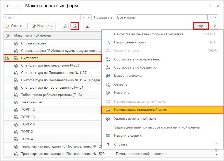224x161 pixels.
Task: Choose Найти: Макет печатной формы - Счет-заказ
Action: (162, 34)
